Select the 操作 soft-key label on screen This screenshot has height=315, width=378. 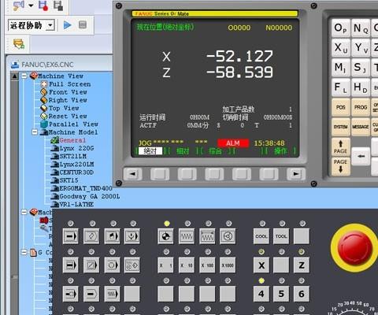coord(280,151)
